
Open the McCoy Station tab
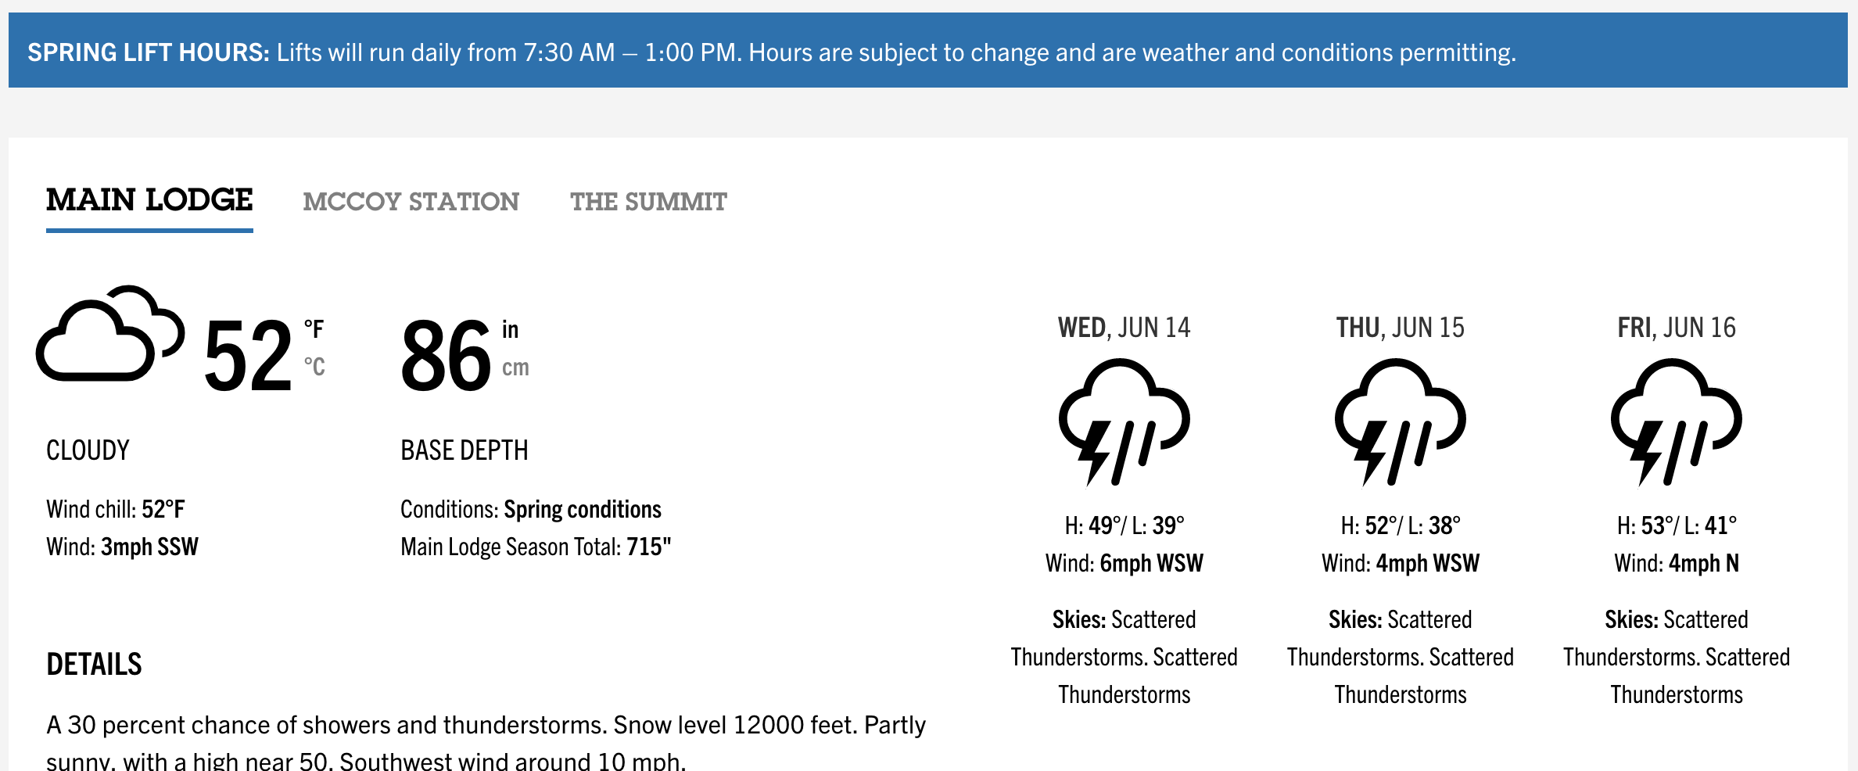411,202
